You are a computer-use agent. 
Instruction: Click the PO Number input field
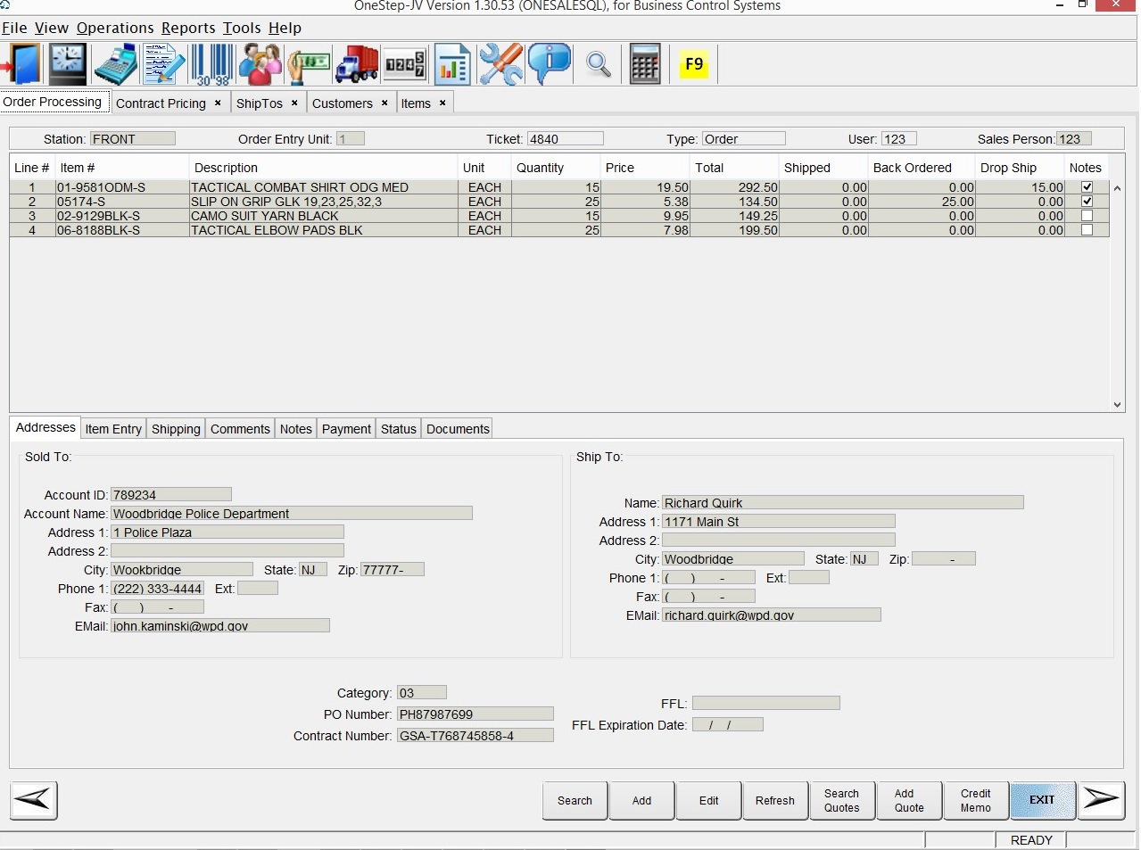pos(475,714)
